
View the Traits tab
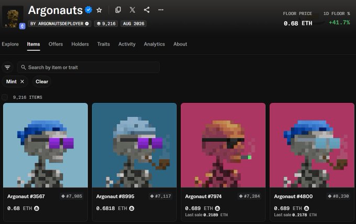[104, 44]
